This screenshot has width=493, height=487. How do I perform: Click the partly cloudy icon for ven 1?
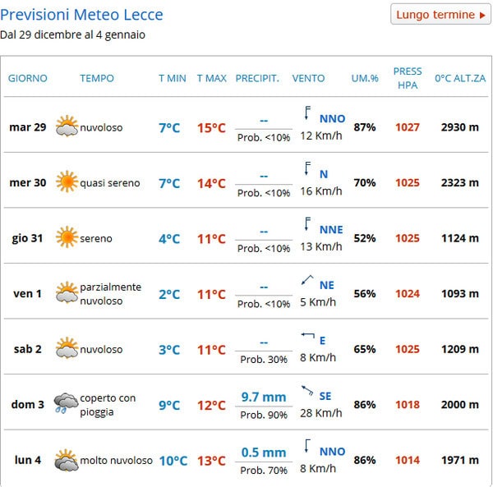(67, 292)
